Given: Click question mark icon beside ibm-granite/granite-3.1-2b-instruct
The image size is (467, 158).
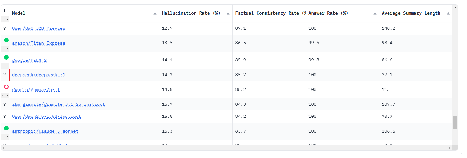Looking at the screenshot, I should [4, 104].
